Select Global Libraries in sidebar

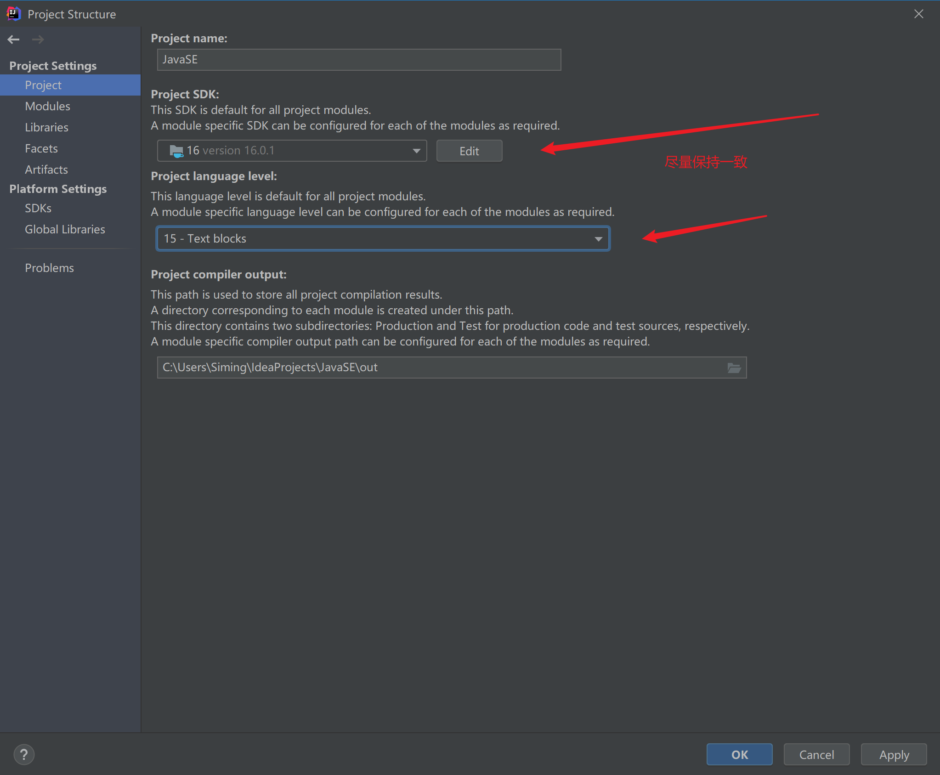pyautogui.click(x=65, y=229)
